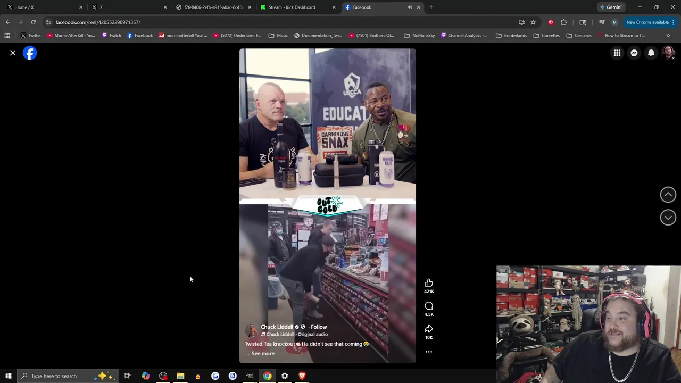
Task: Open the reel's three-dot more options
Action: click(x=429, y=352)
